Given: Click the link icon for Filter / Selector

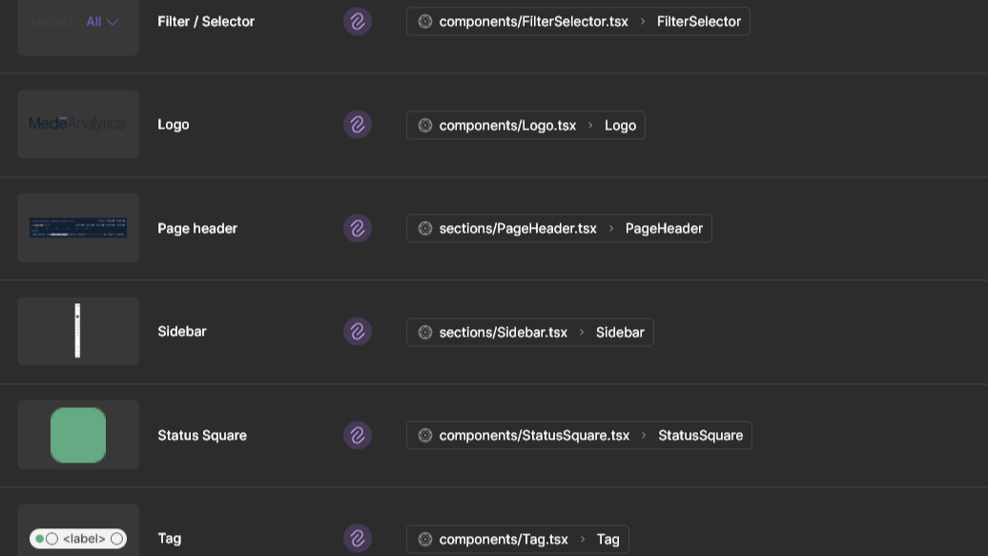Looking at the screenshot, I should pos(358,21).
